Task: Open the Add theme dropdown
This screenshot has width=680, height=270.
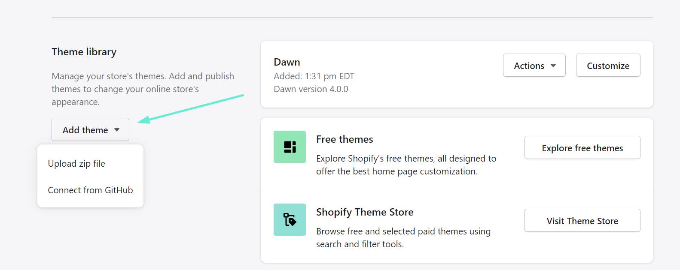Action: coord(90,129)
